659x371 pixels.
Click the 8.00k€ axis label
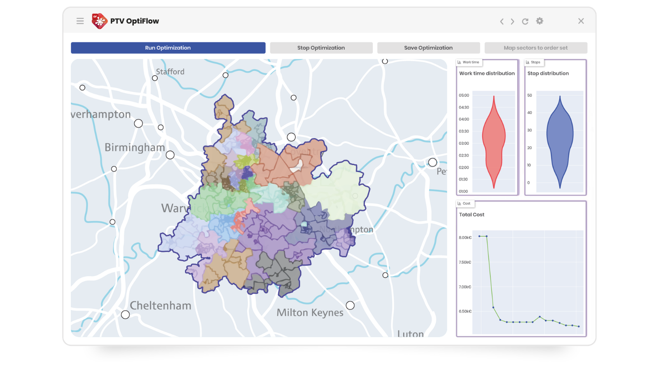click(465, 237)
